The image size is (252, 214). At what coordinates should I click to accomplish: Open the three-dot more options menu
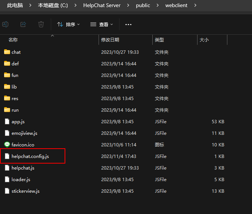pyautogui.click(x=128, y=24)
